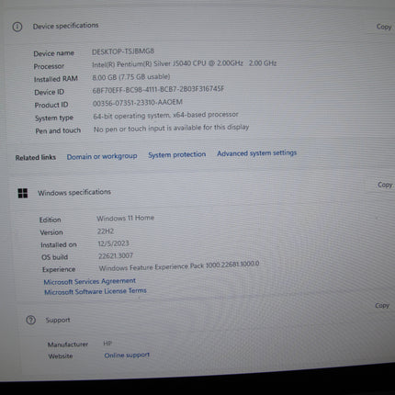The image size is (395, 395).
Task: Select the version value 22H2
Action: point(106,231)
